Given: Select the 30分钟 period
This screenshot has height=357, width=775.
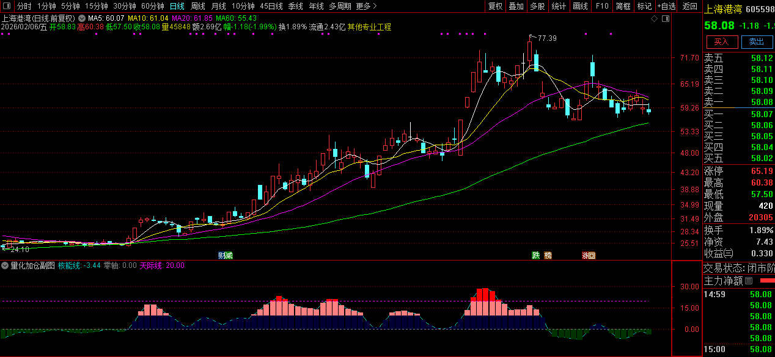Looking at the screenshot, I should [x=124, y=6].
